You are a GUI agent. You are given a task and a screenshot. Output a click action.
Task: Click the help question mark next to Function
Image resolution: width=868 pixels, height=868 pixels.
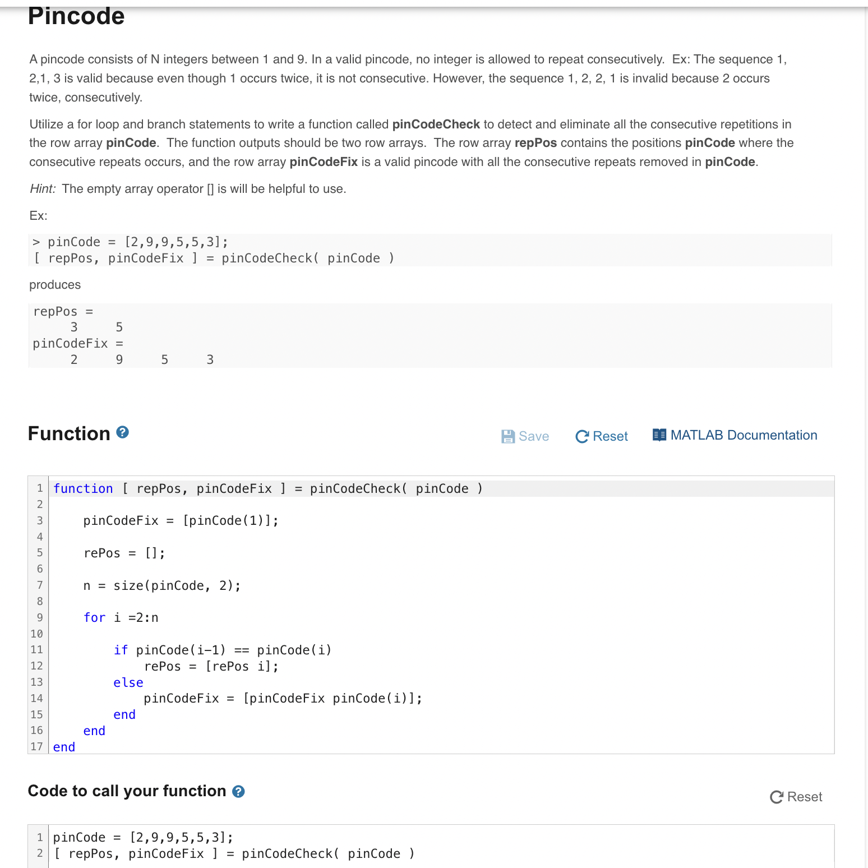click(x=121, y=432)
